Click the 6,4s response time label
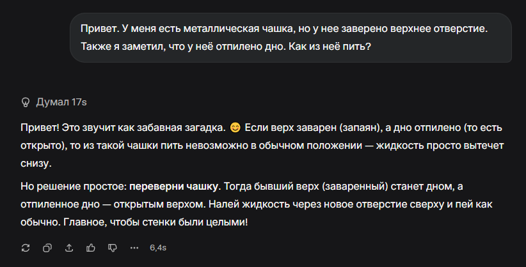 point(158,247)
